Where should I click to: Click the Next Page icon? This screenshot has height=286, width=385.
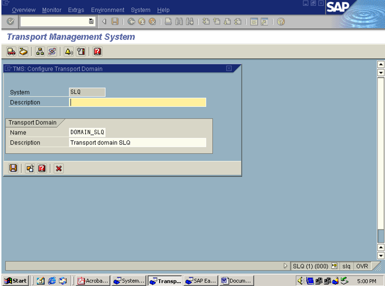pyautogui.click(x=227, y=21)
